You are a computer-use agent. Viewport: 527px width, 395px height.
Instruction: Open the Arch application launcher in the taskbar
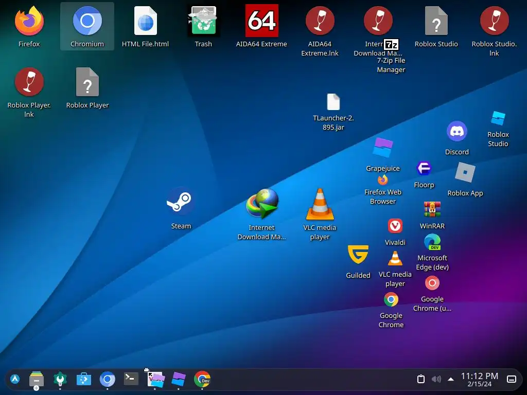click(x=14, y=379)
